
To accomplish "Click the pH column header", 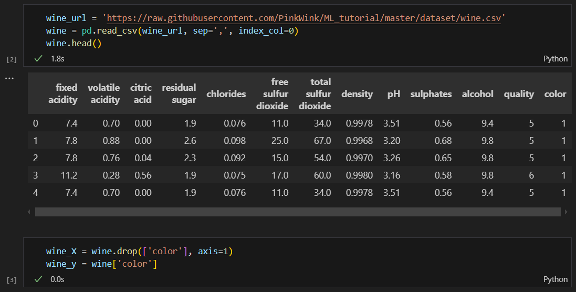I will 393,95.
